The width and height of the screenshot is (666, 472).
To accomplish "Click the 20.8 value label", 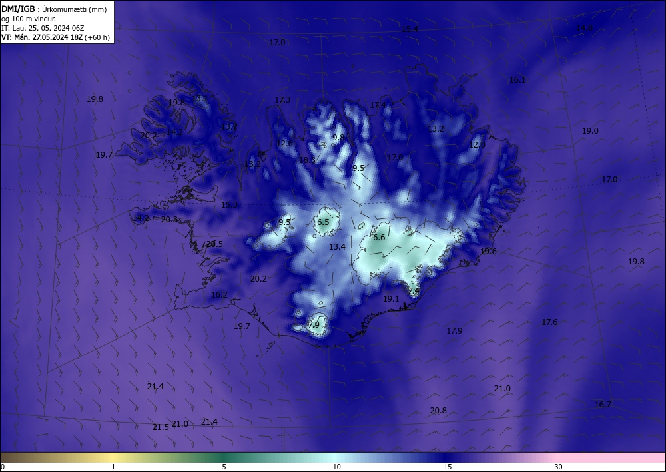I will [x=438, y=411].
